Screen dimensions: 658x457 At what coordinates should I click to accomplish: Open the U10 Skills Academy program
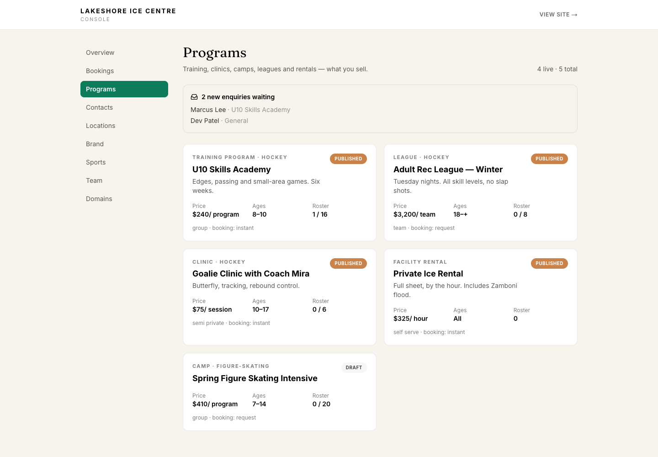point(280,192)
